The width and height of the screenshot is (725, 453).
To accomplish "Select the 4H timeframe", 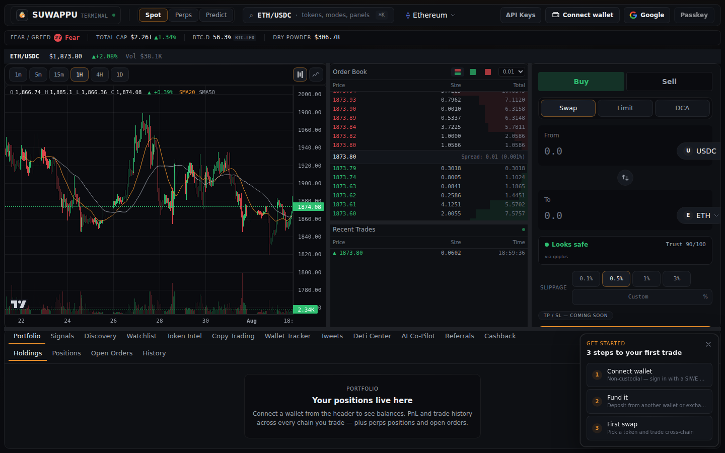I will tap(100, 74).
